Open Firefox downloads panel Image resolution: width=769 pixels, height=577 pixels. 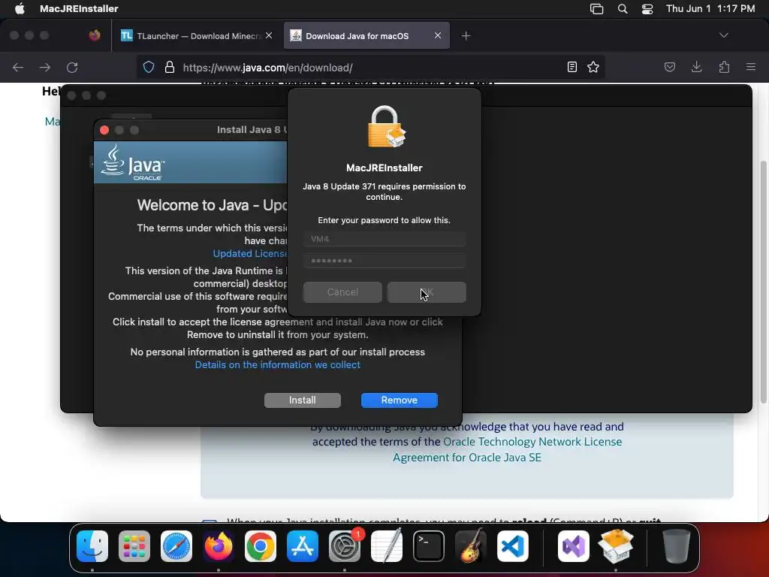click(696, 67)
